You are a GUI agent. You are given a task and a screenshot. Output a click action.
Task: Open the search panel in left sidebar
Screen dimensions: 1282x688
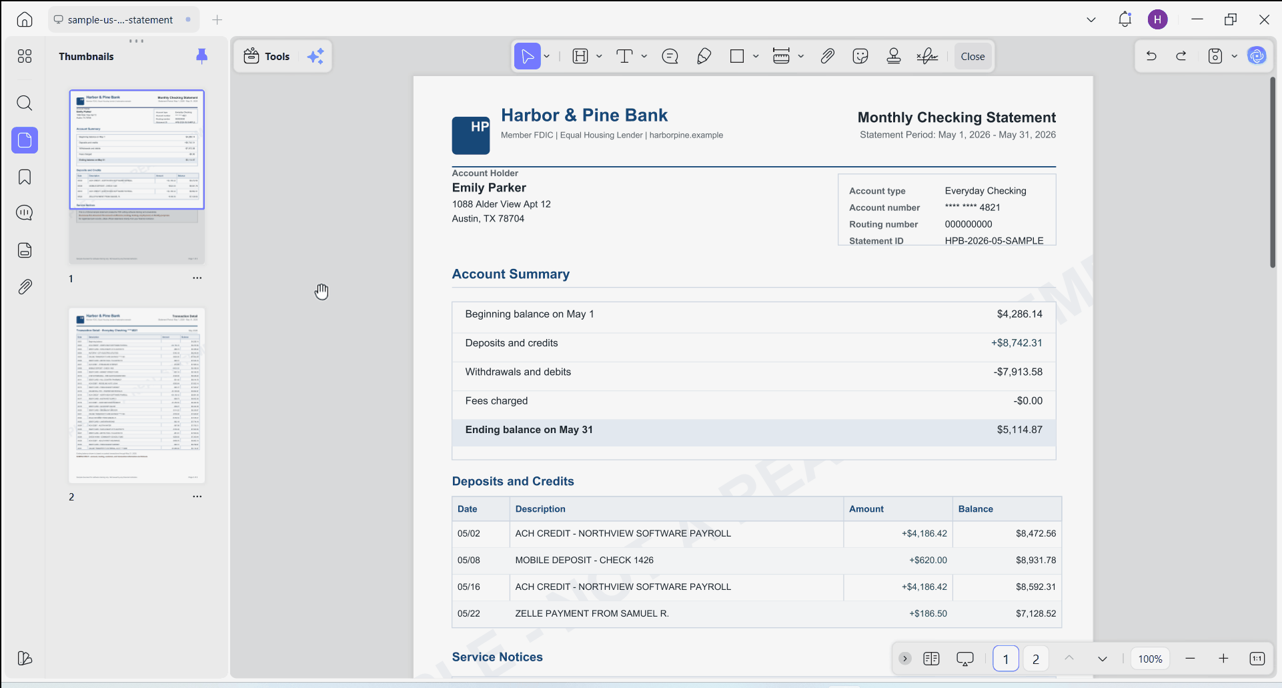[25, 103]
